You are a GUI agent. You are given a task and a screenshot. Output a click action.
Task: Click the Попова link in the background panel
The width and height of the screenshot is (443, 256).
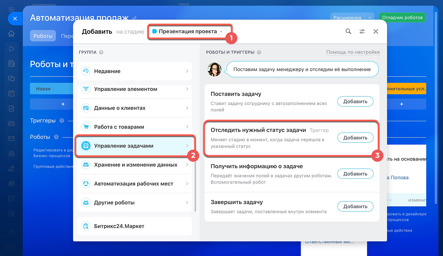pyautogui.click(x=398, y=177)
